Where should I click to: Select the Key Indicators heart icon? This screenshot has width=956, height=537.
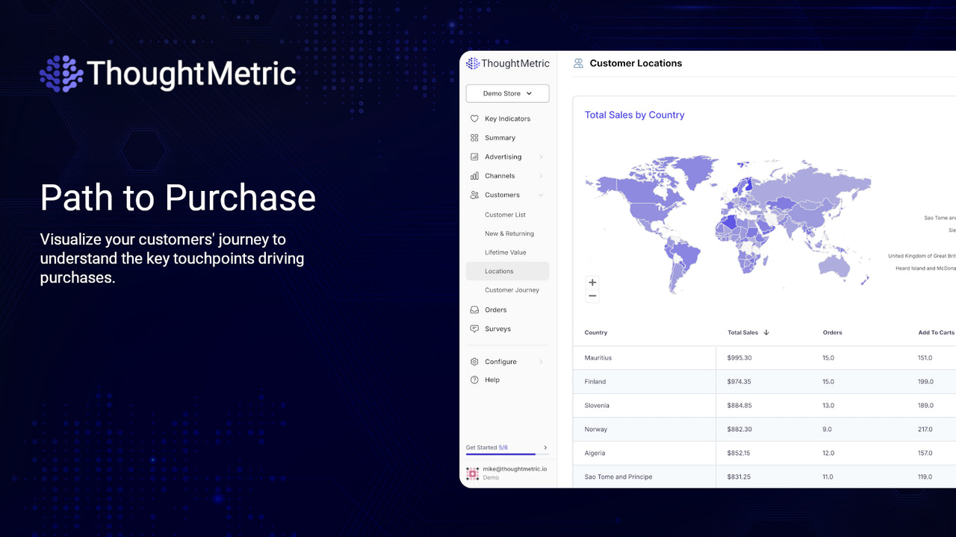click(475, 119)
